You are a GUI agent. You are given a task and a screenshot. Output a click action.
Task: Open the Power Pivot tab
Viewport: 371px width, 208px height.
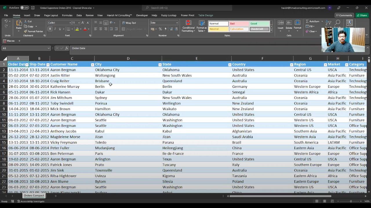coord(188,15)
